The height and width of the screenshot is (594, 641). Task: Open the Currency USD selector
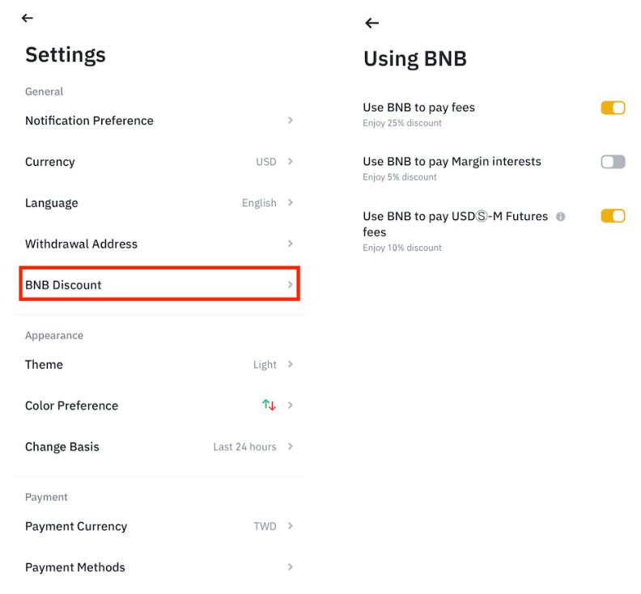point(266,162)
